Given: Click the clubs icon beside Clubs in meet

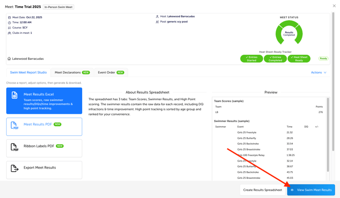Looking at the screenshot, I should 9,33.
